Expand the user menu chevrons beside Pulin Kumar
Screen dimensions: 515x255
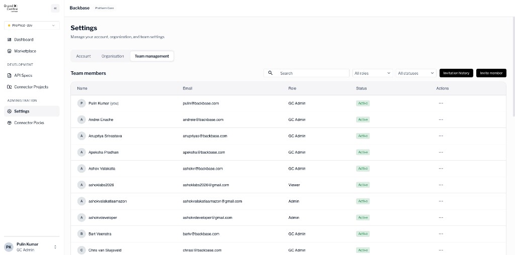click(x=55, y=247)
